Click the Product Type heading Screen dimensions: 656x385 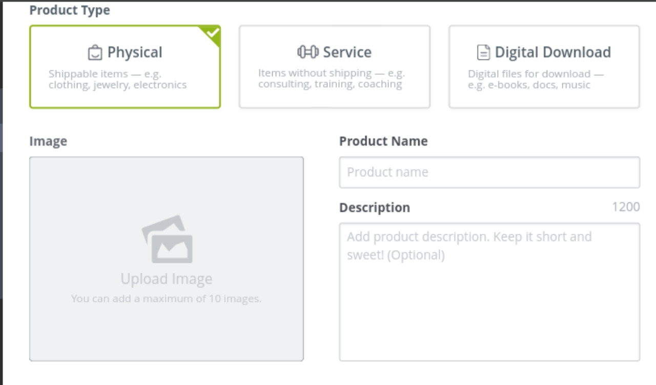click(69, 9)
